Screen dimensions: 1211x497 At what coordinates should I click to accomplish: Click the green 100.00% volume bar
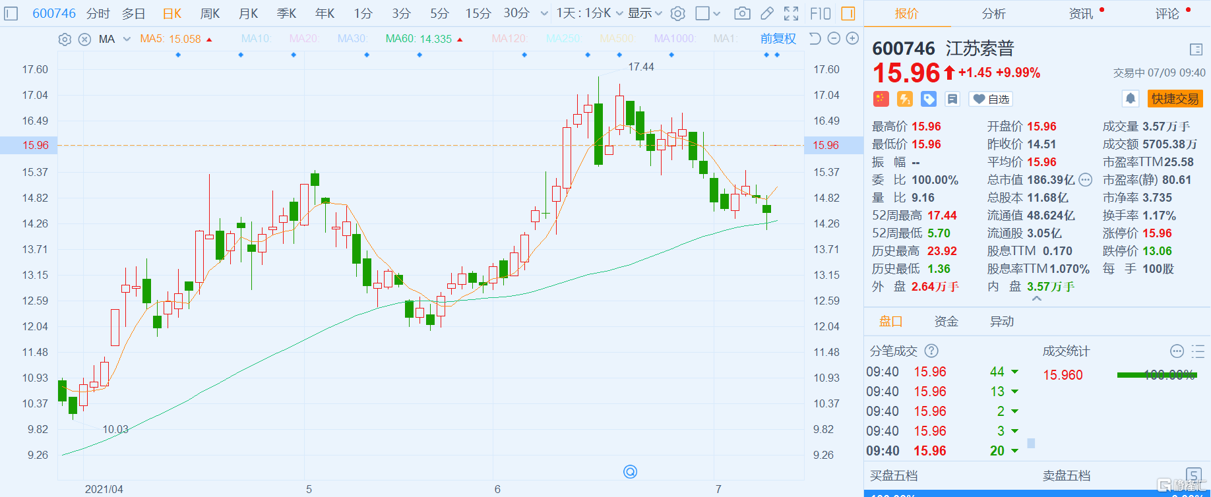coord(1157,375)
